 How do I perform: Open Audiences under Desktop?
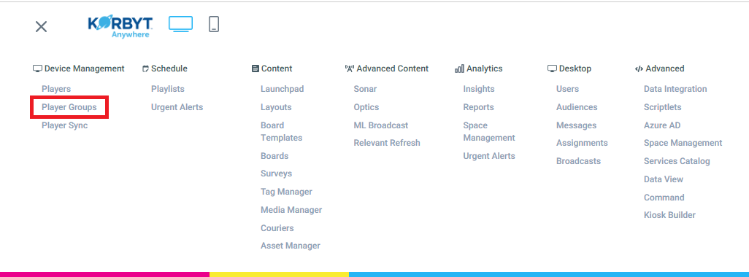tap(577, 107)
